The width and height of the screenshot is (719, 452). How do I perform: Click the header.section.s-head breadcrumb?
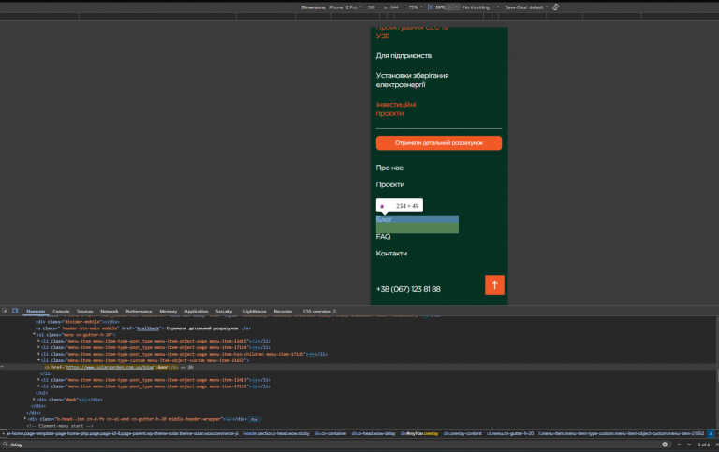pos(276,433)
